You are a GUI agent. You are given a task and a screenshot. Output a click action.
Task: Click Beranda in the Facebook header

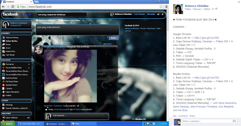[x=151, y=14]
